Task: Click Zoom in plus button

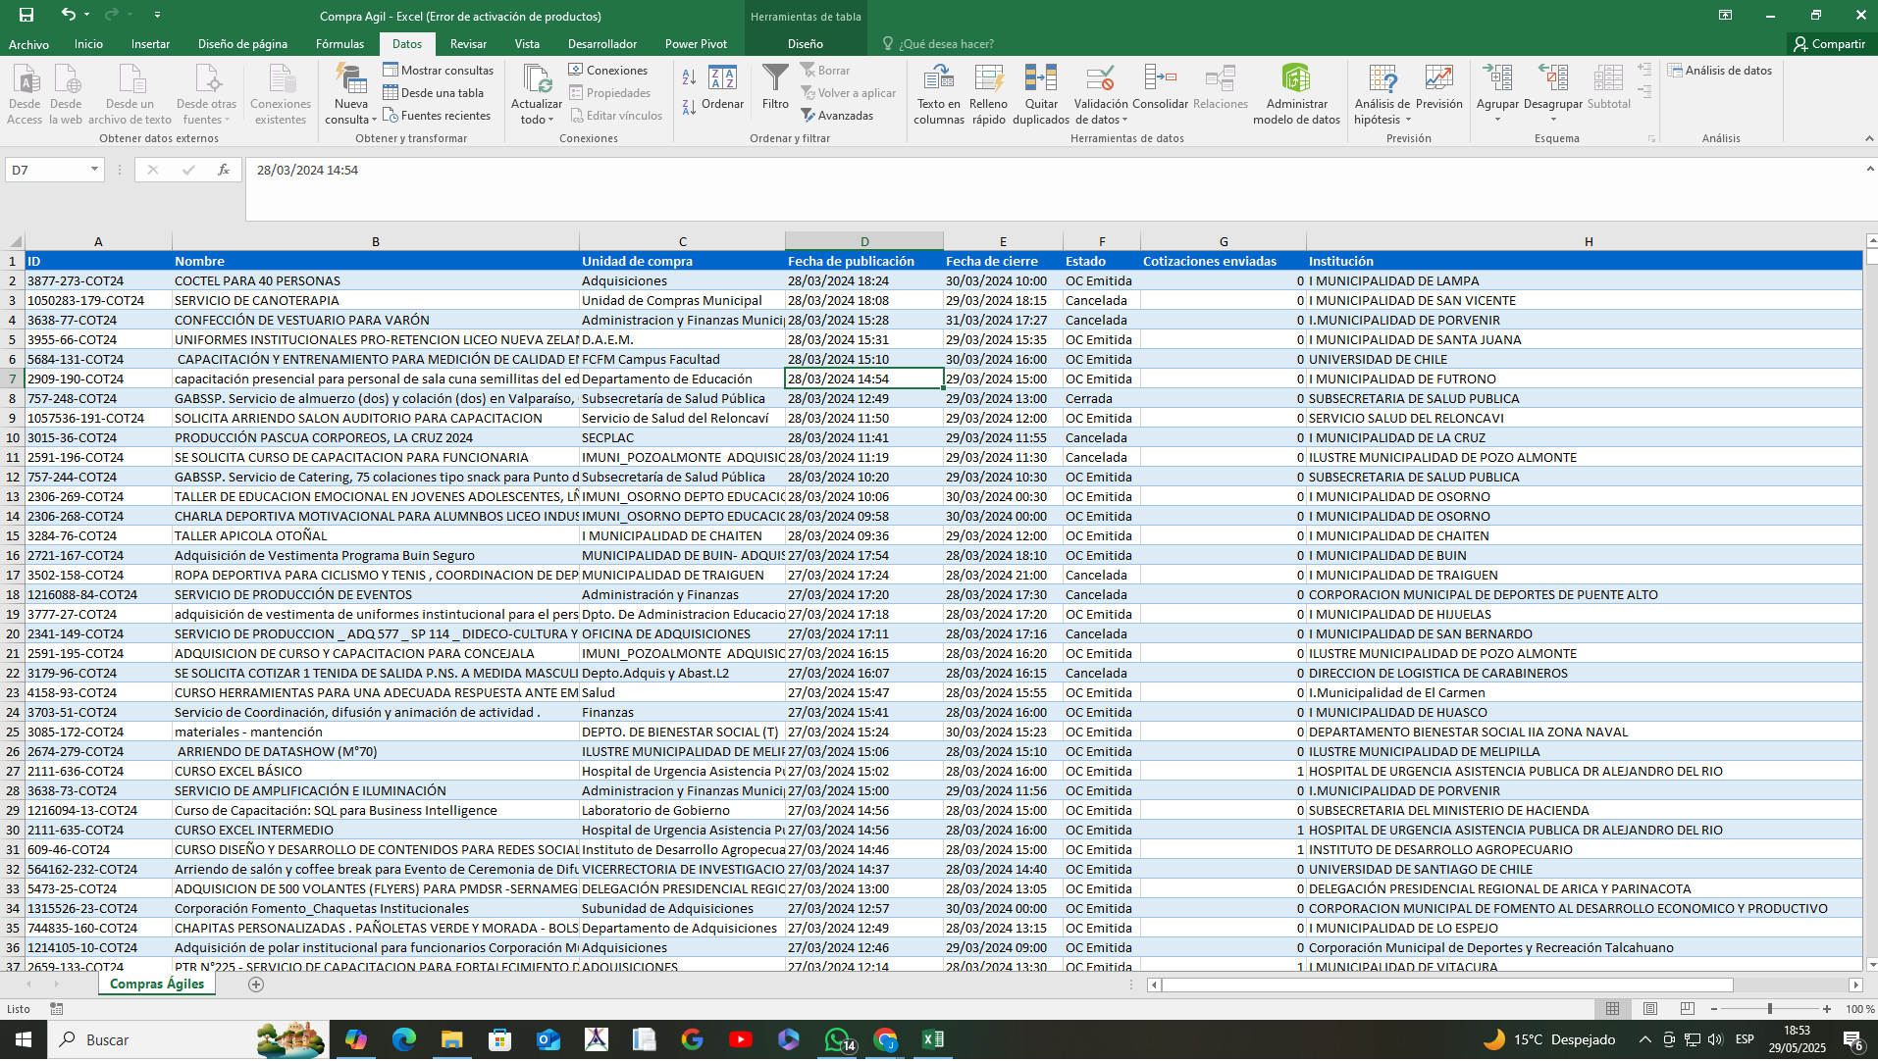Action: tap(1827, 1008)
